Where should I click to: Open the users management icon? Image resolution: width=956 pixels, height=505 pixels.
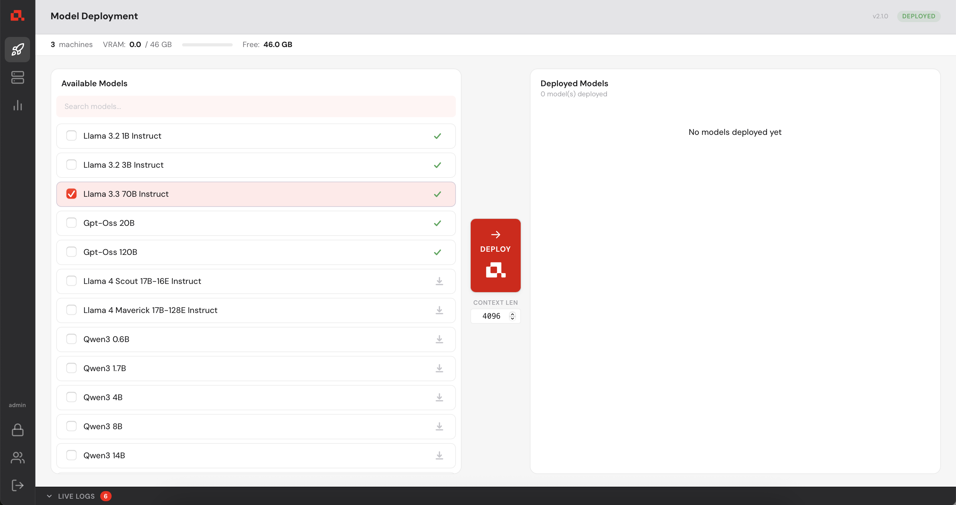17,458
